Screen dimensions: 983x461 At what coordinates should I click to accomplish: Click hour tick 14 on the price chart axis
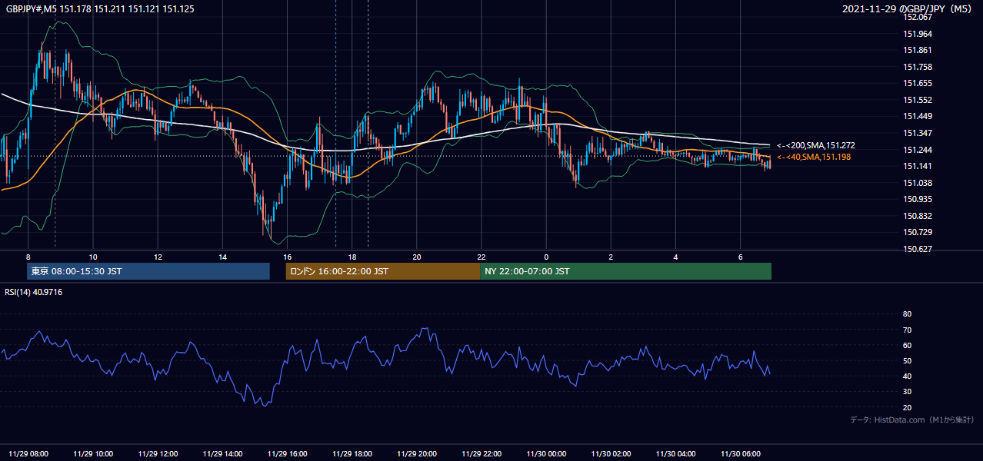coord(222,257)
